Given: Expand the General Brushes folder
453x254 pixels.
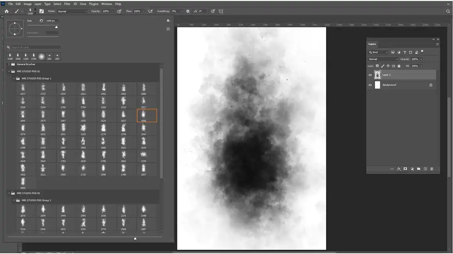Looking at the screenshot, I should [9, 64].
